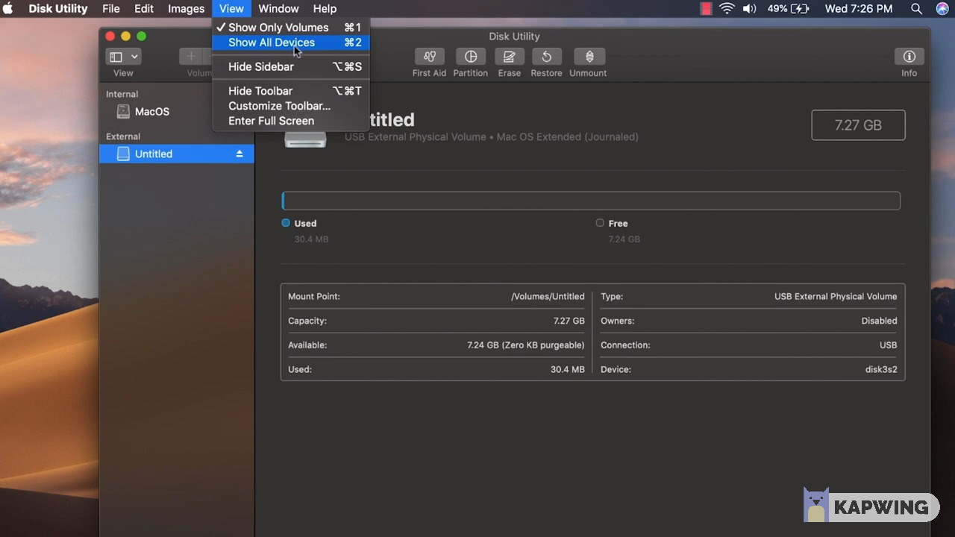
Task: Click the Connection USB value
Action: 888,345
